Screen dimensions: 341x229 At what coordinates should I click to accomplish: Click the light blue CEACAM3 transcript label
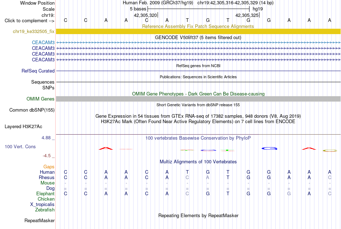[x=43, y=42]
